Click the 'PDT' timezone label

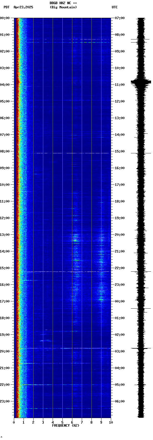tap(6, 7)
